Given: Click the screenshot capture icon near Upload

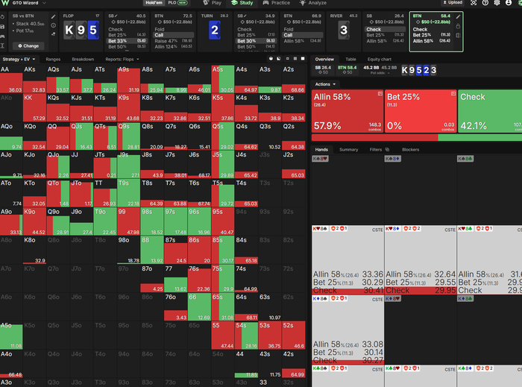Looking at the screenshot, I should tap(474, 3).
